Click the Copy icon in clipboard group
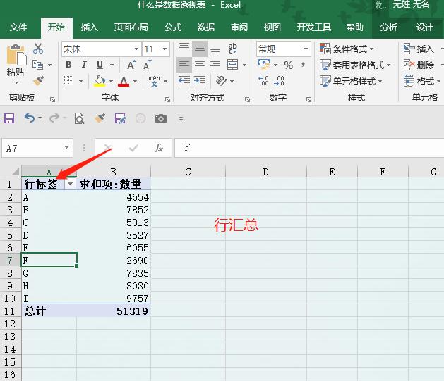This screenshot has width=444, height=381. 37,65
